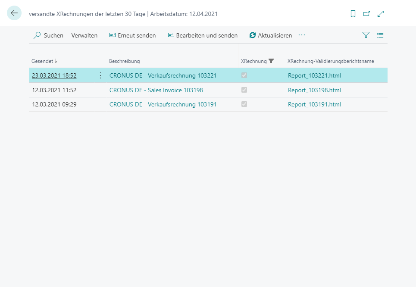Image resolution: width=416 pixels, height=287 pixels.
Task: Select the 12.03.2021 09:29 sent date
Action: [54, 104]
